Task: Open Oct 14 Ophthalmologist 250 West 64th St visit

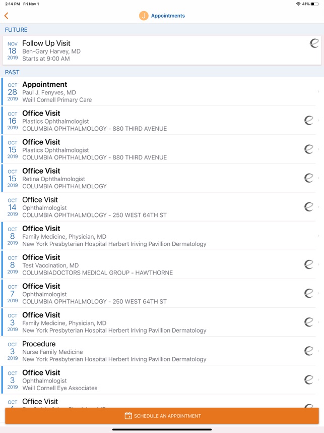Action: (x=162, y=206)
